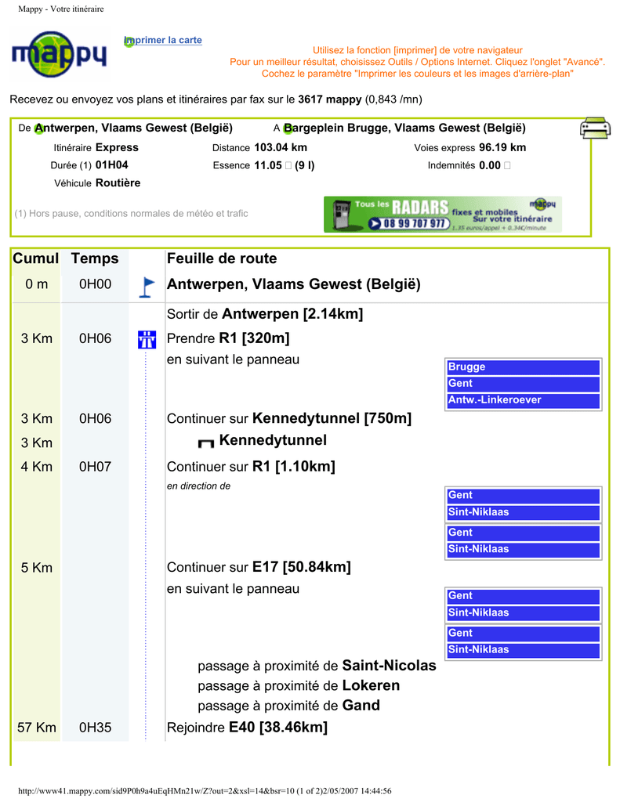Select the first Gent sign under R1 direction

pos(523,496)
